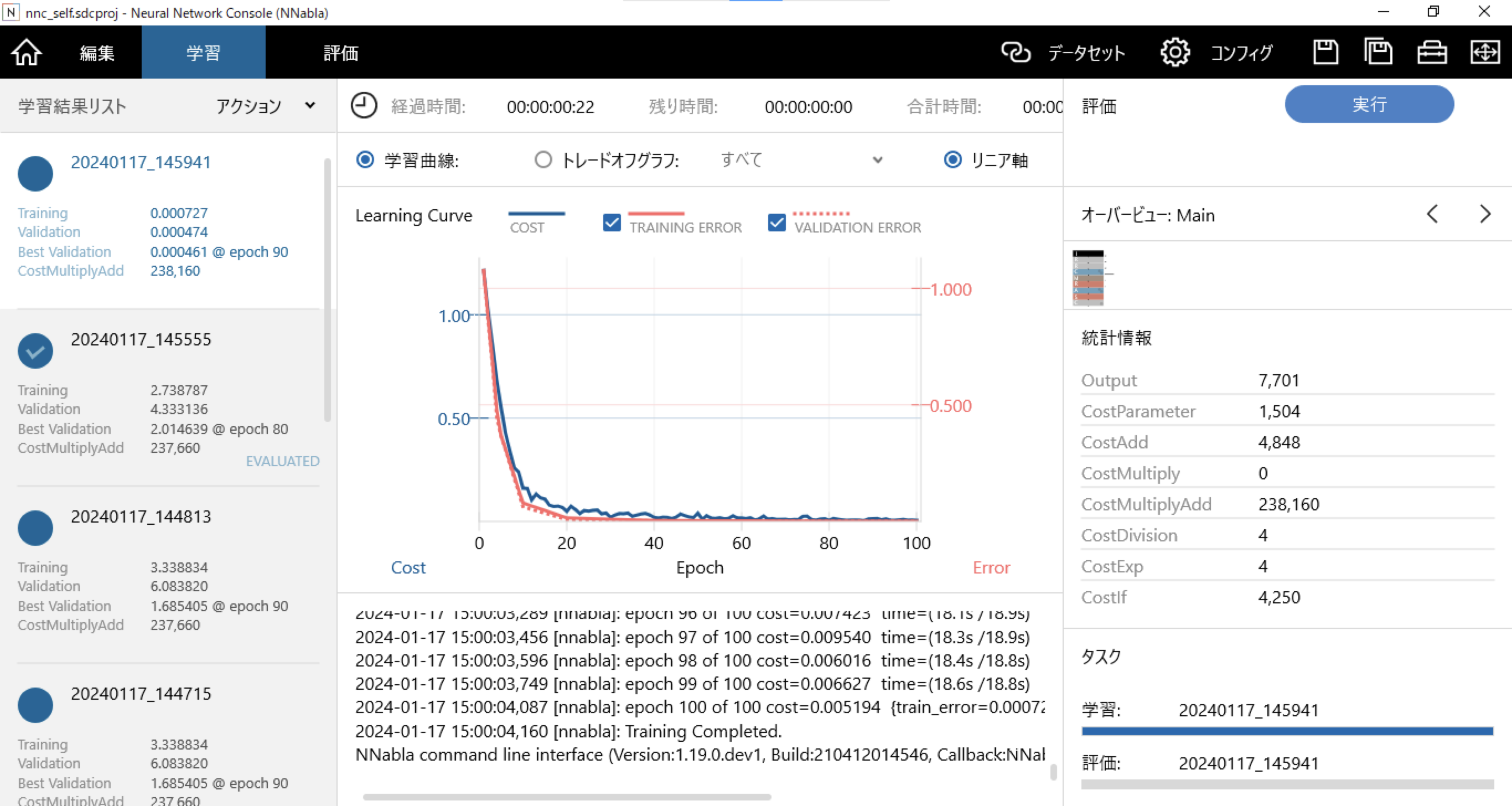Click the elapsed time clock icon
Image resolution: width=1512 pixels, height=806 pixels.
coord(364,106)
